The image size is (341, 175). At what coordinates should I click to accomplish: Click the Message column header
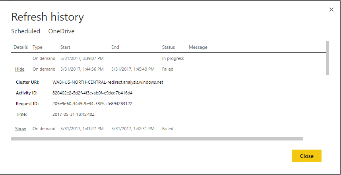(198, 47)
